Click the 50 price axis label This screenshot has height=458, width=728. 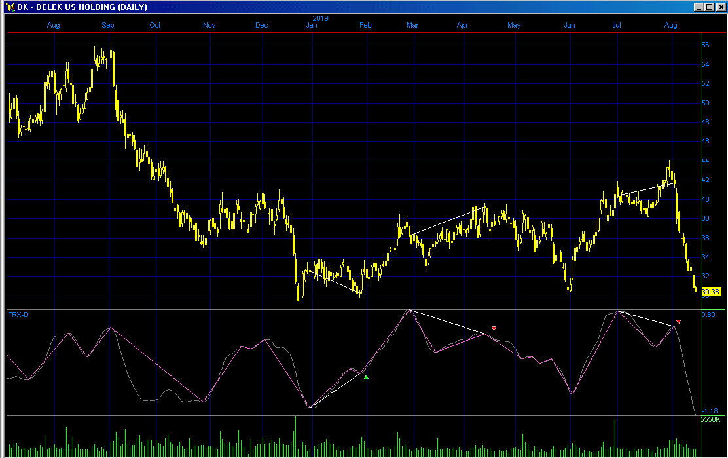point(705,103)
